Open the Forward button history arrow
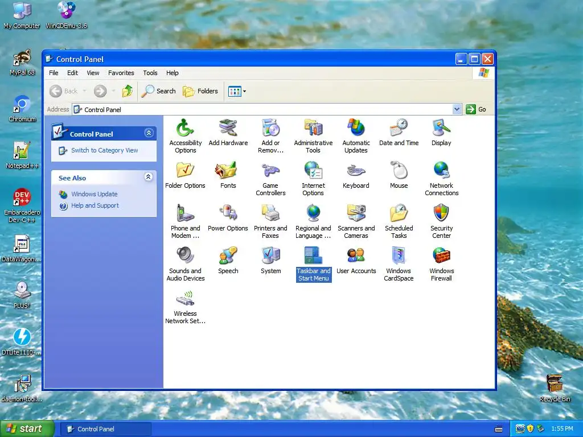 click(113, 91)
